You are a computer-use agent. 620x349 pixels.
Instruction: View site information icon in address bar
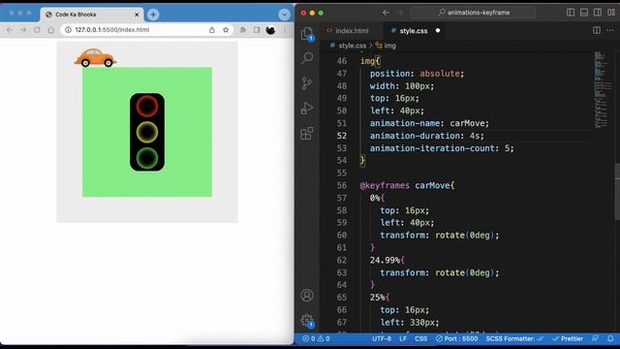68,30
